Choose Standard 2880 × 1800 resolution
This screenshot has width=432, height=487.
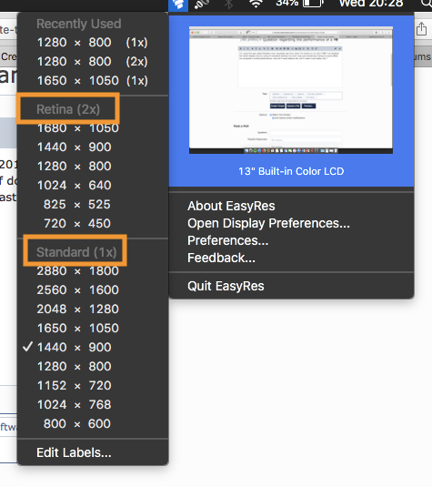point(93,271)
